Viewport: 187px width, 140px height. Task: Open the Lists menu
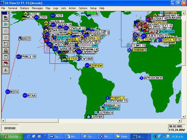click(64, 8)
